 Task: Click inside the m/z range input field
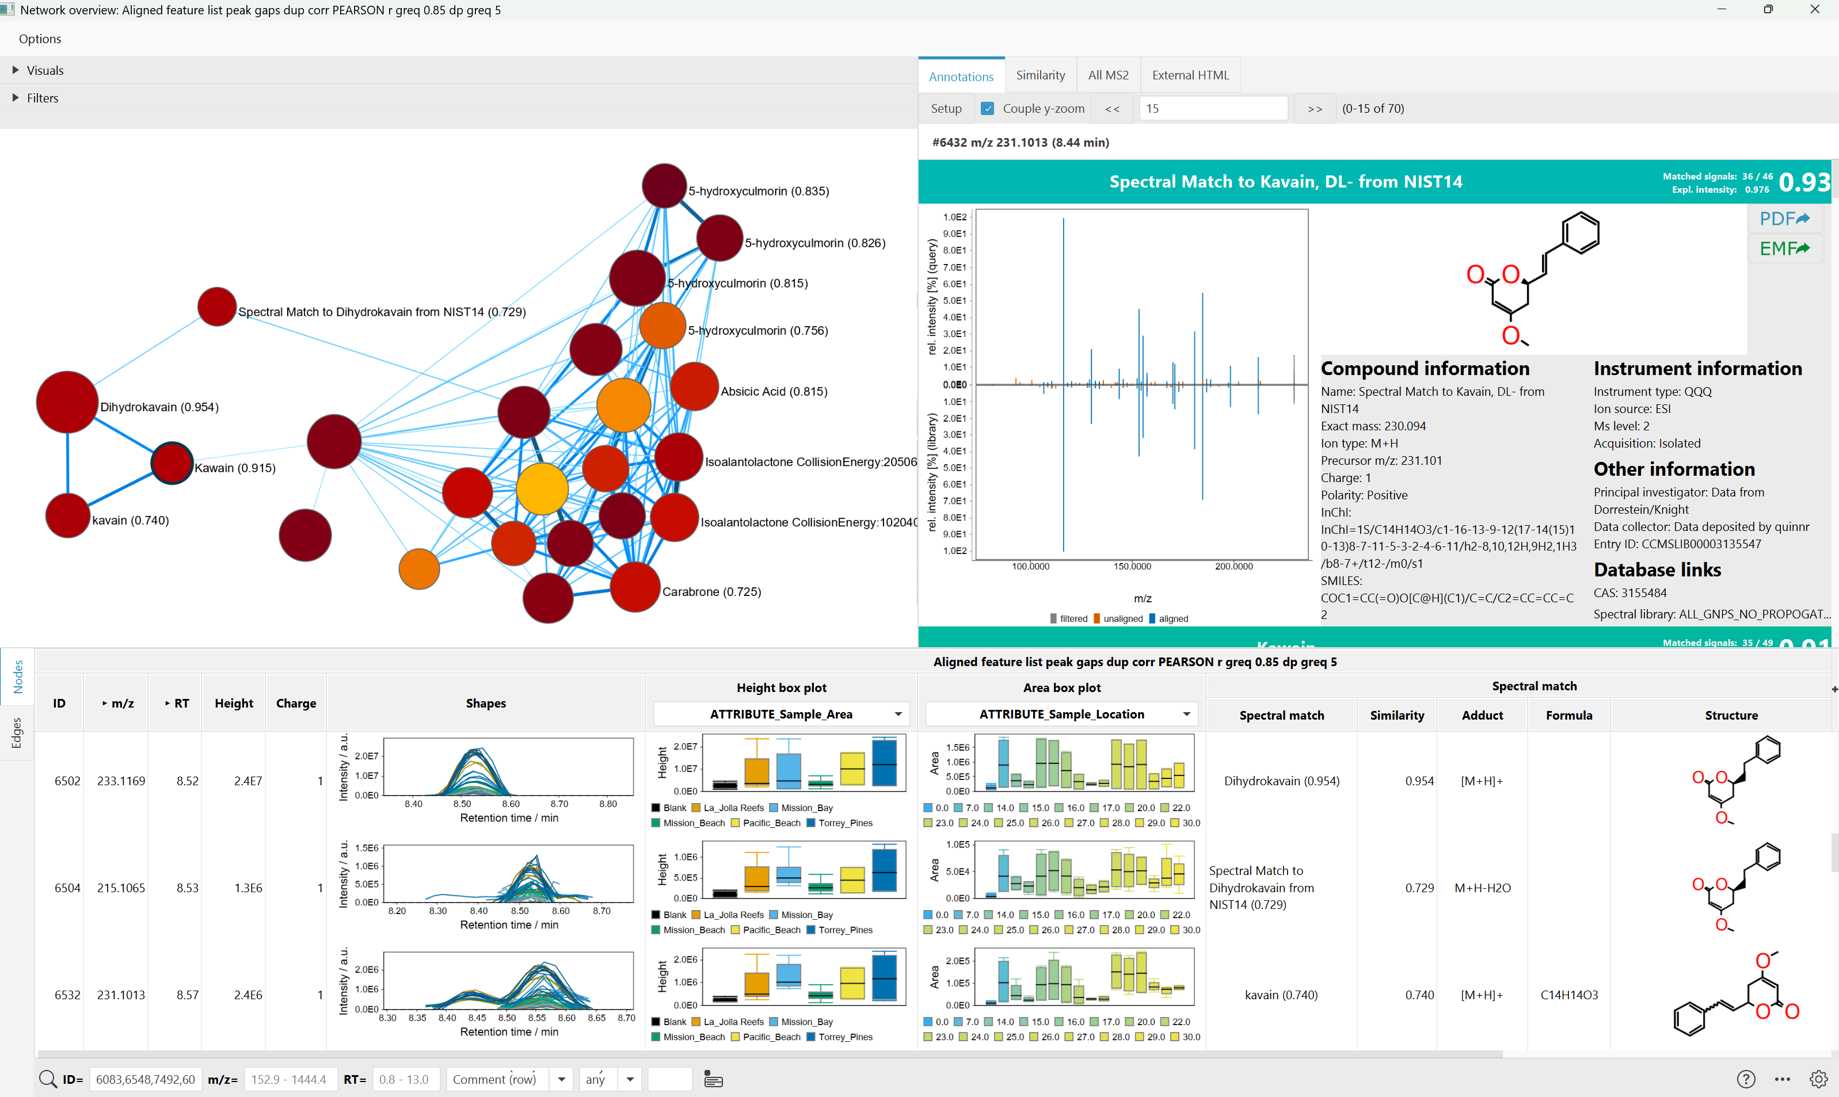tap(290, 1079)
